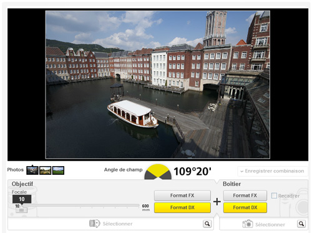Click the camera icon beside Sélectionner

click(x=248, y=224)
